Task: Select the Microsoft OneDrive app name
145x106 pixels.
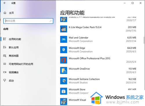Action: click(x=79, y=69)
